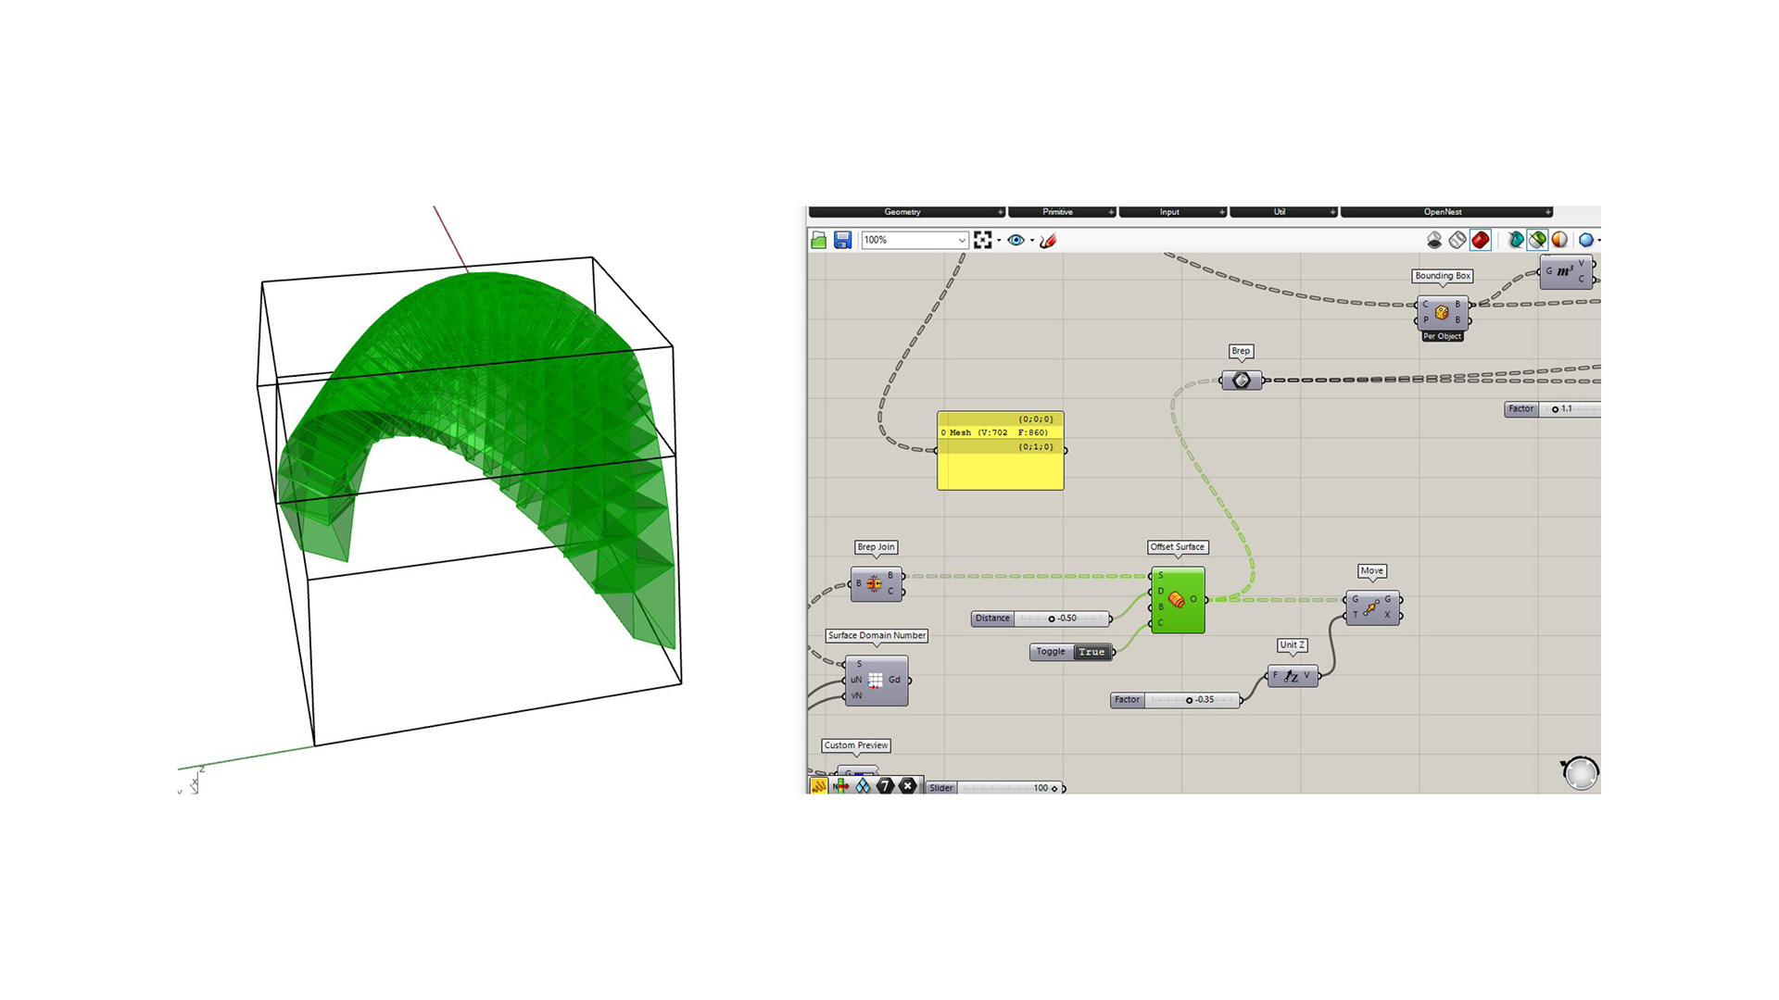1779x1000 pixels.
Task: Click the Distance slider knob at -0.50
Action: [x=1052, y=619]
